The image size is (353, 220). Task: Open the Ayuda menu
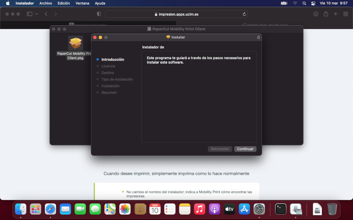tap(100, 3)
